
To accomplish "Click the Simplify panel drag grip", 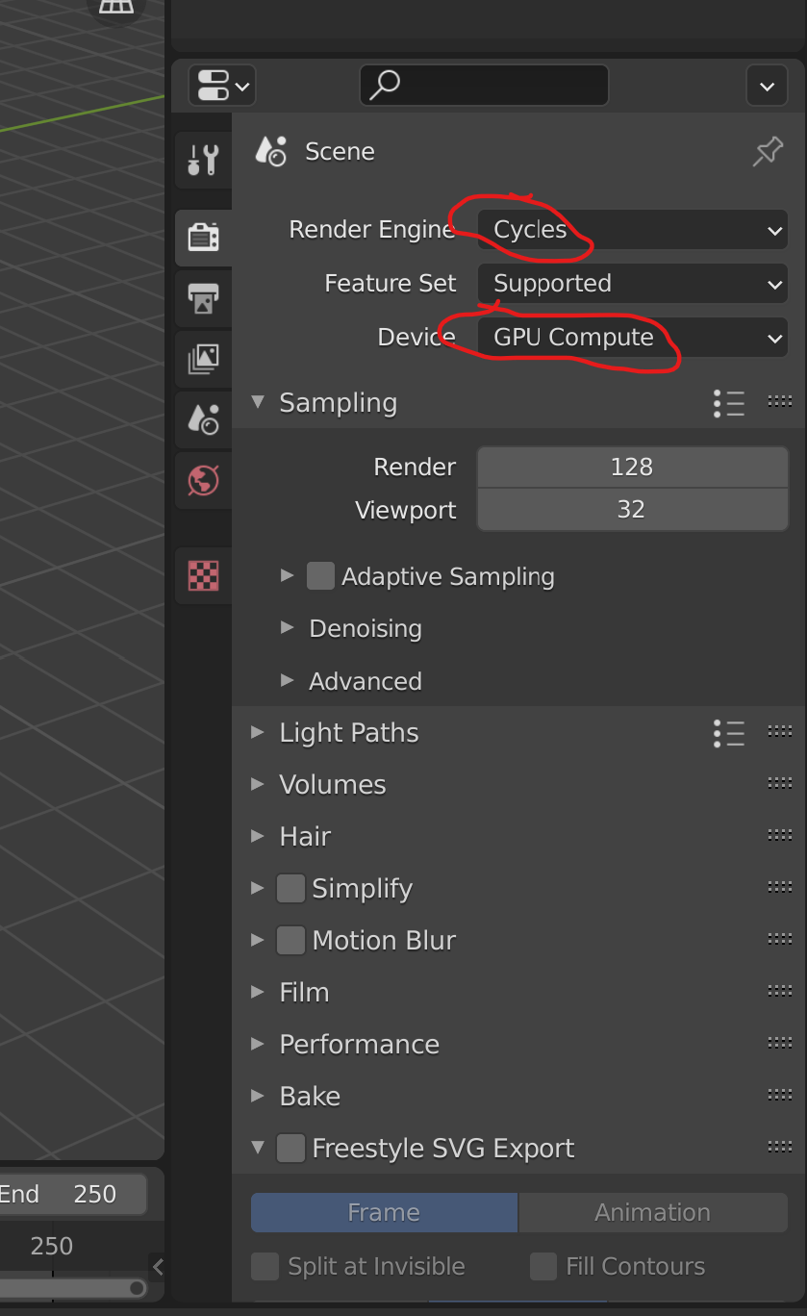I will coord(779,888).
